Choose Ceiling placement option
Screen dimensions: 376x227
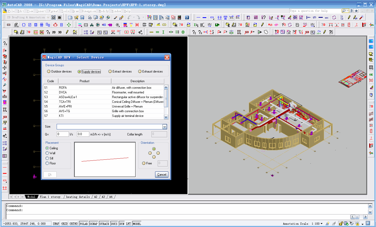point(47,148)
